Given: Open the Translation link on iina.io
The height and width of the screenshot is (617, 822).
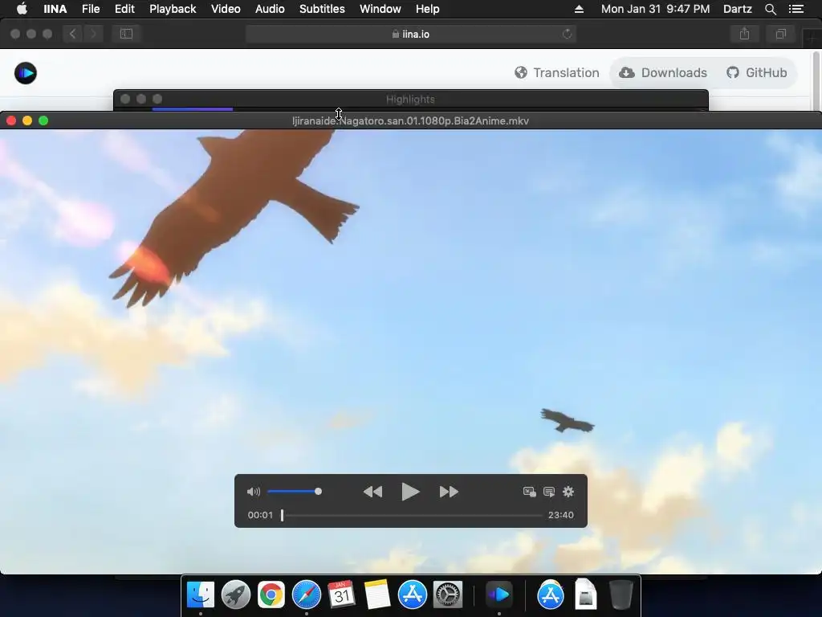Looking at the screenshot, I should coord(556,73).
